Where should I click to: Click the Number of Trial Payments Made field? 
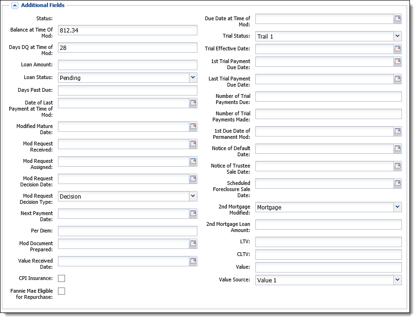coord(328,114)
